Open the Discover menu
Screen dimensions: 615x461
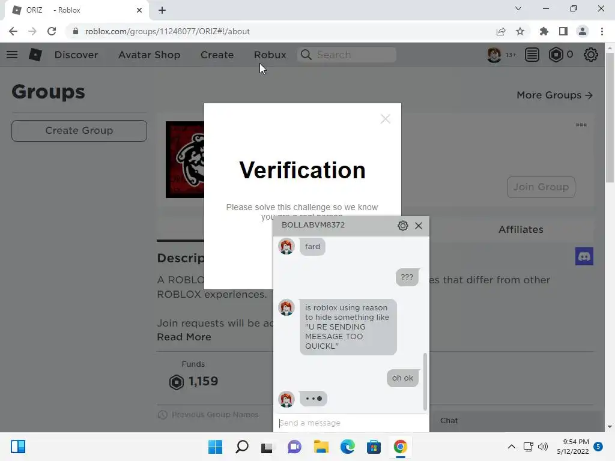76,55
